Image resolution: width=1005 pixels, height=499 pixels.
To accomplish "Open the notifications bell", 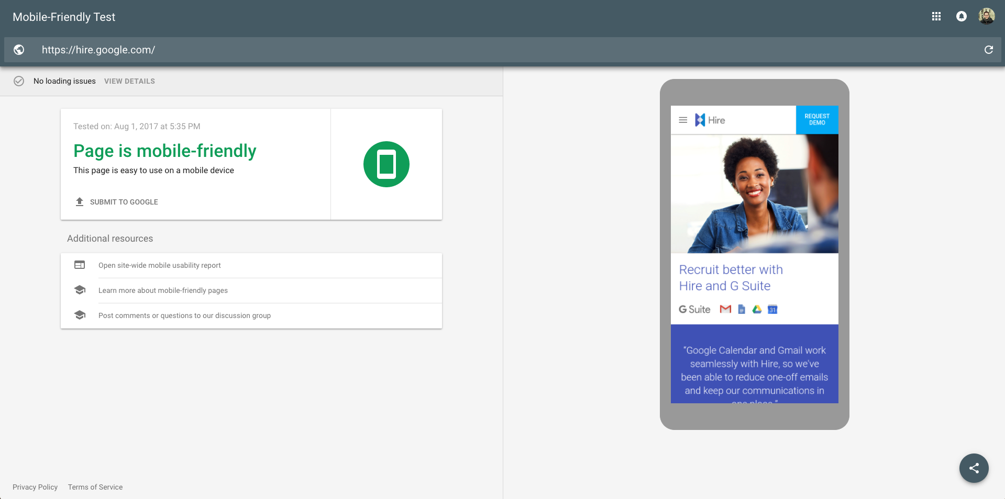I will (x=962, y=17).
